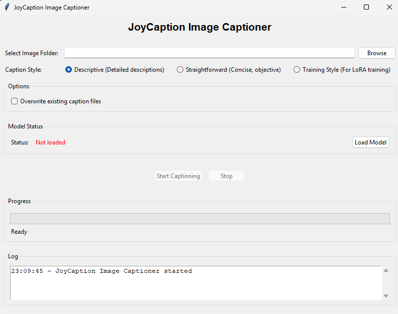This screenshot has height=314, width=398.
Task: Click the feather app icon in title bar
Action: click(x=7, y=7)
